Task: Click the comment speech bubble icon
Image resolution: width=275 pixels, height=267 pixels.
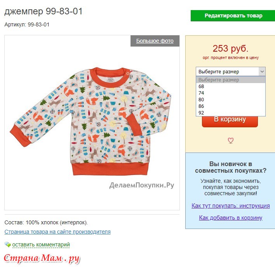Action: (7, 244)
